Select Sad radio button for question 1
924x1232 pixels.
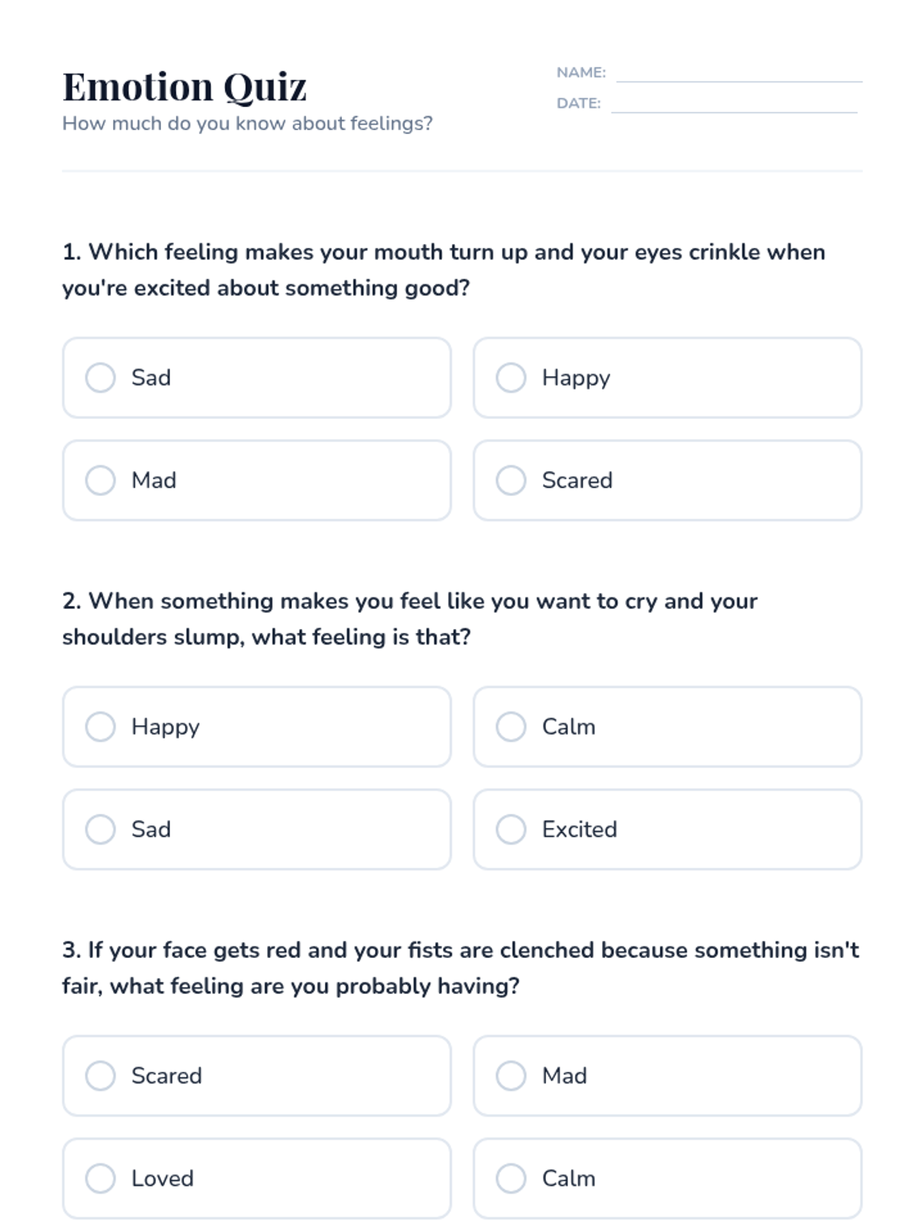(100, 378)
